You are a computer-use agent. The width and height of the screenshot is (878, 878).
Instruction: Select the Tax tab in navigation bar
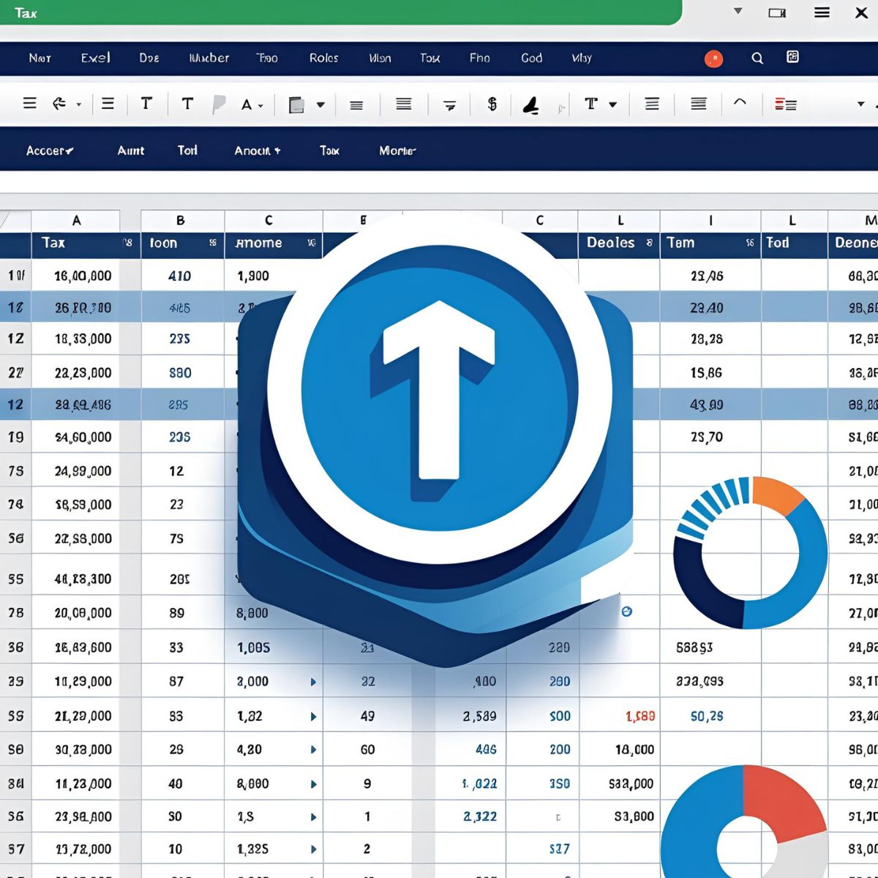tap(329, 151)
